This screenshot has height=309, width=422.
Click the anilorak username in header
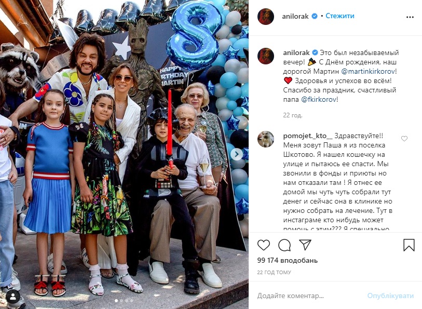[295, 17]
